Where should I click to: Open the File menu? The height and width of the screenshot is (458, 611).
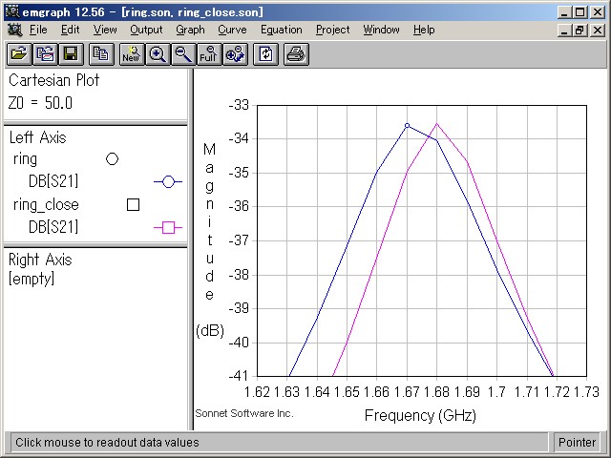38,30
